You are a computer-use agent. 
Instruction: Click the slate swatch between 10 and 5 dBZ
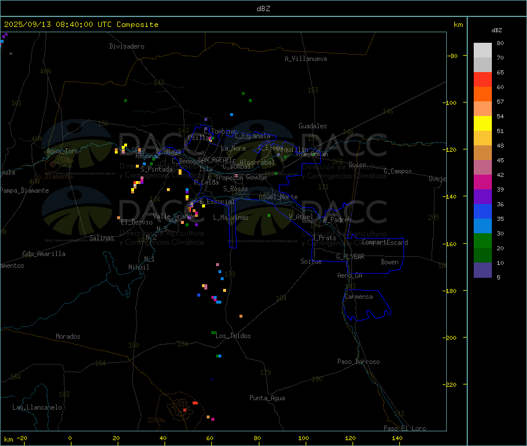pos(482,270)
